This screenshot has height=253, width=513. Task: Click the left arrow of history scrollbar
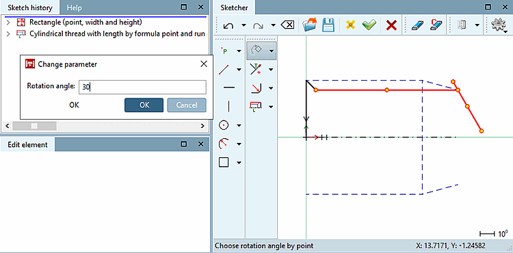[8, 126]
